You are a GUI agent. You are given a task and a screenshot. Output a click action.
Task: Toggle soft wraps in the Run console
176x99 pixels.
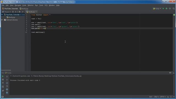7,83
